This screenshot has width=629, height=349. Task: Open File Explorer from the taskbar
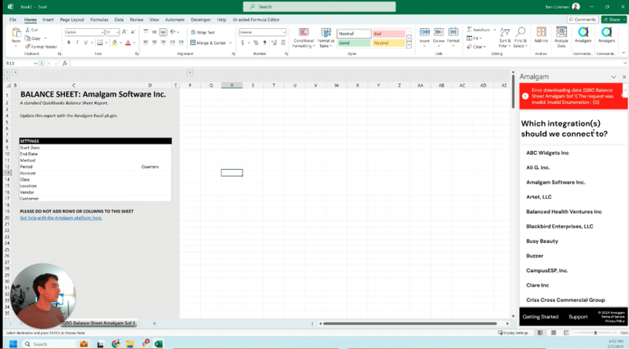130,343
